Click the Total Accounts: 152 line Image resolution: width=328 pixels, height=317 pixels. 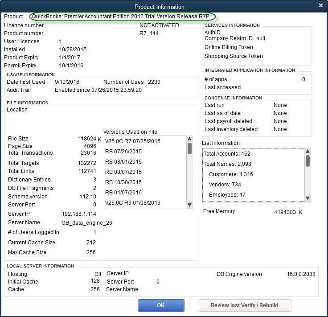(x=227, y=154)
